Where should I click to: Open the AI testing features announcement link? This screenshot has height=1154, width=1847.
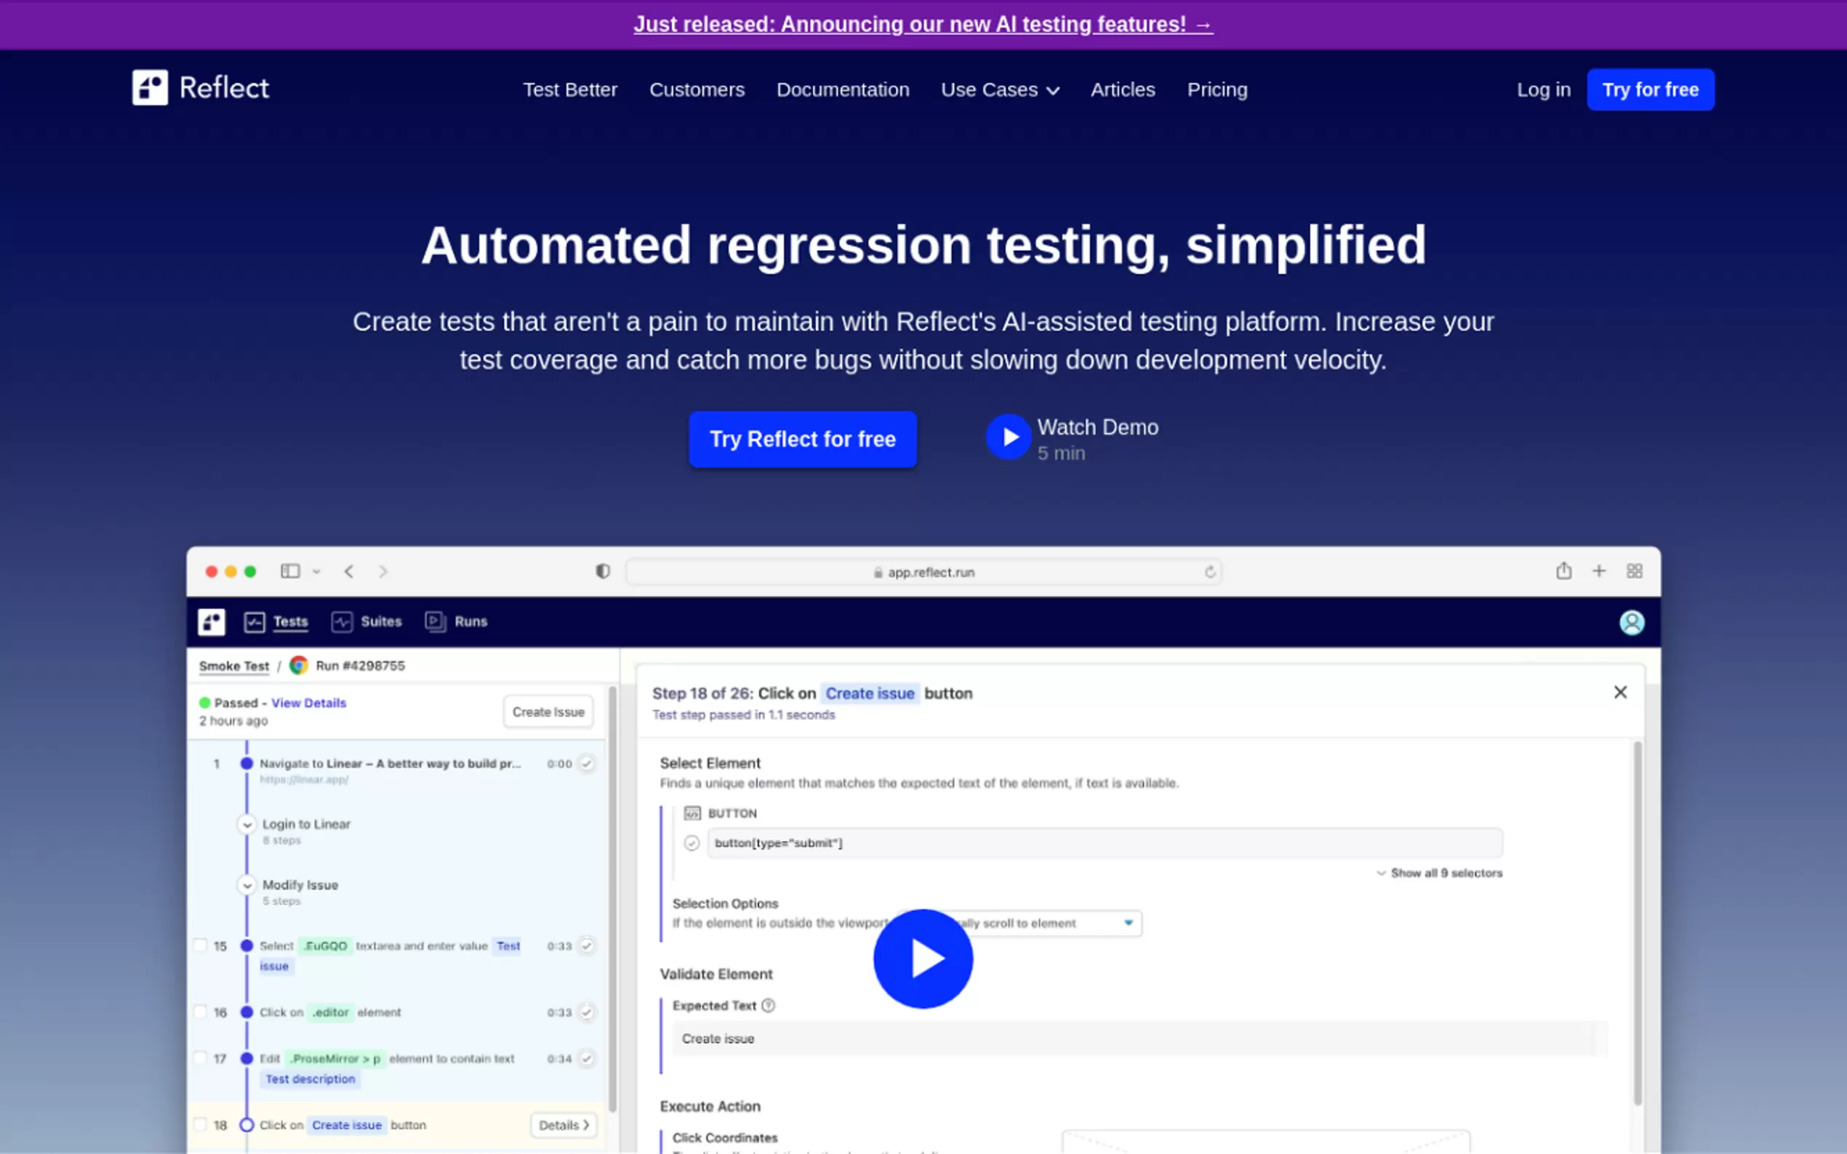(922, 25)
